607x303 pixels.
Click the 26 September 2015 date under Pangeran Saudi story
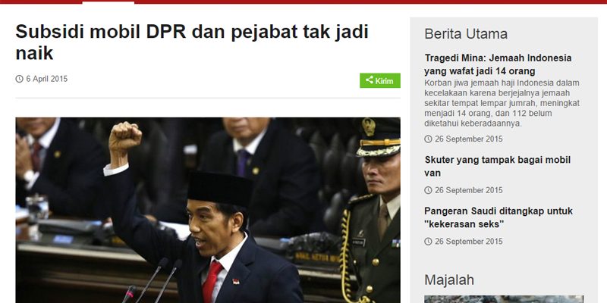pyautogui.click(x=469, y=242)
